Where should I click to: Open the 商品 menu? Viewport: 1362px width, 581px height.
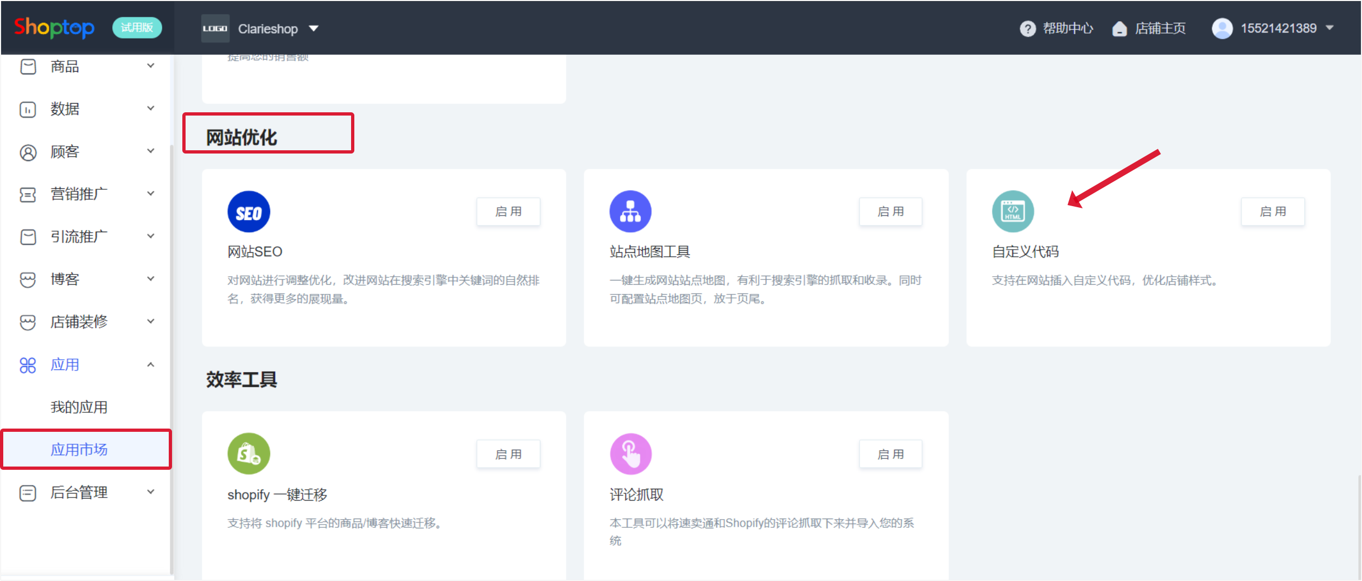point(65,66)
